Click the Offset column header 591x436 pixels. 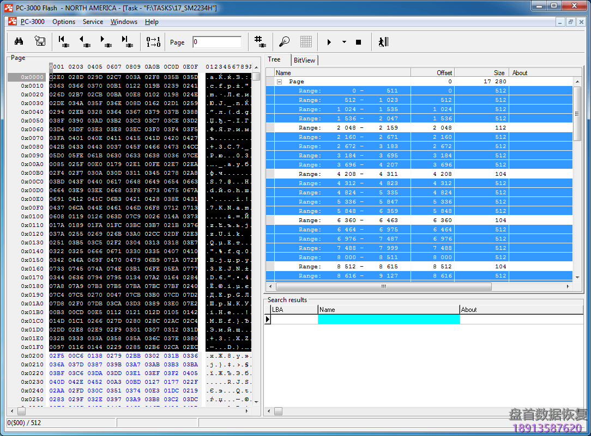click(432, 72)
